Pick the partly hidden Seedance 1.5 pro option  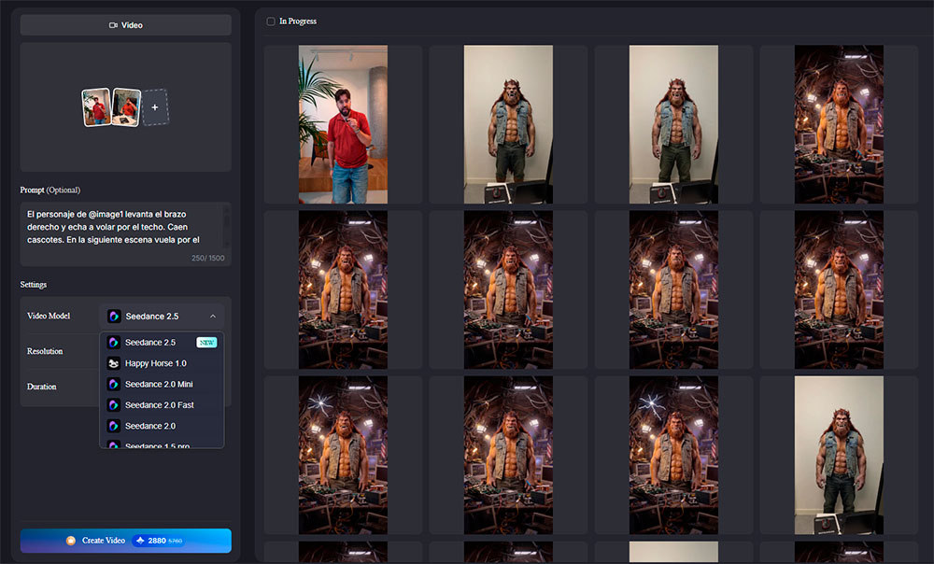[162, 444]
